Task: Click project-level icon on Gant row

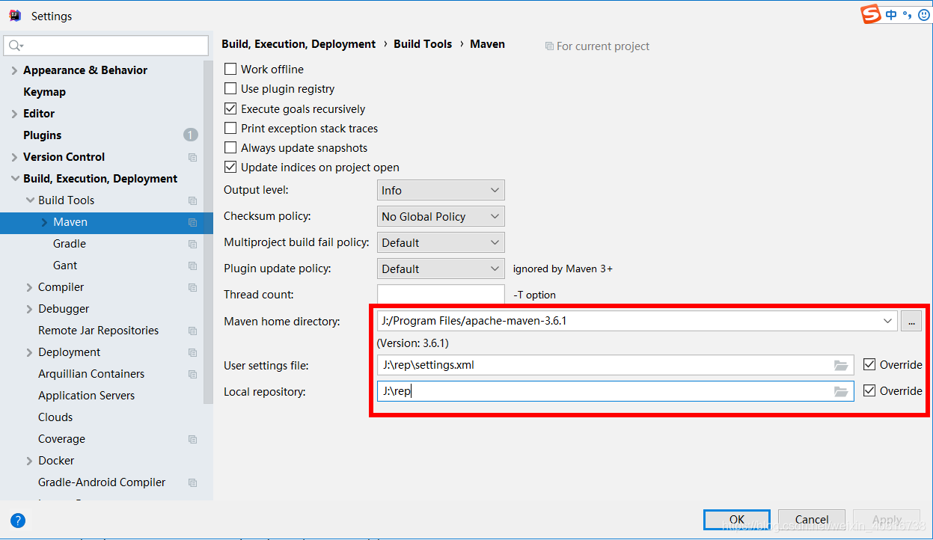Action: (192, 266)
